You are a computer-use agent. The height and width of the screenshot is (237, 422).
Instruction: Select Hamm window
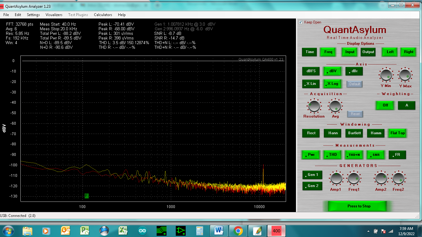pos(376,133)
